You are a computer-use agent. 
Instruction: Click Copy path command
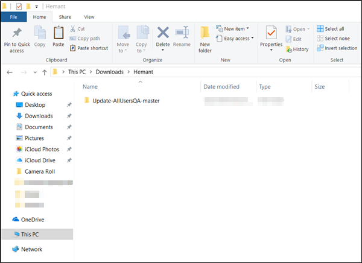(x=84, y=39)
